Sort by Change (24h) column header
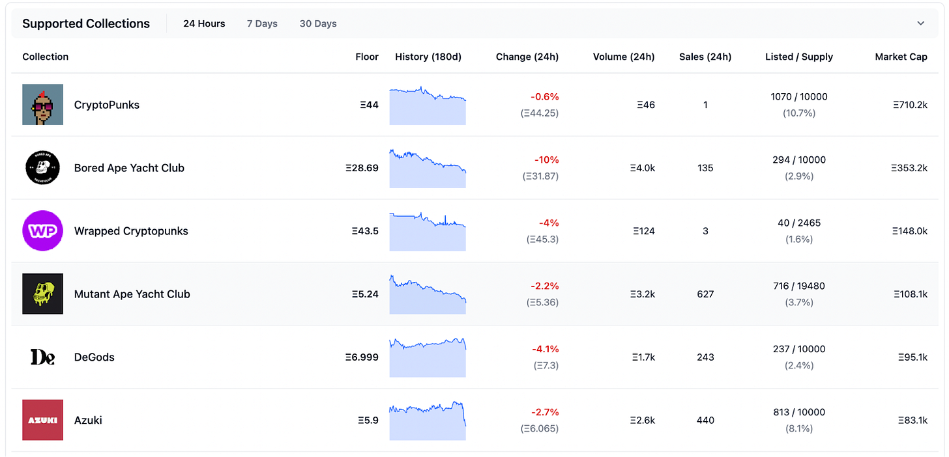This screenshot has width=949, height=457. click(x=527, y=57)
